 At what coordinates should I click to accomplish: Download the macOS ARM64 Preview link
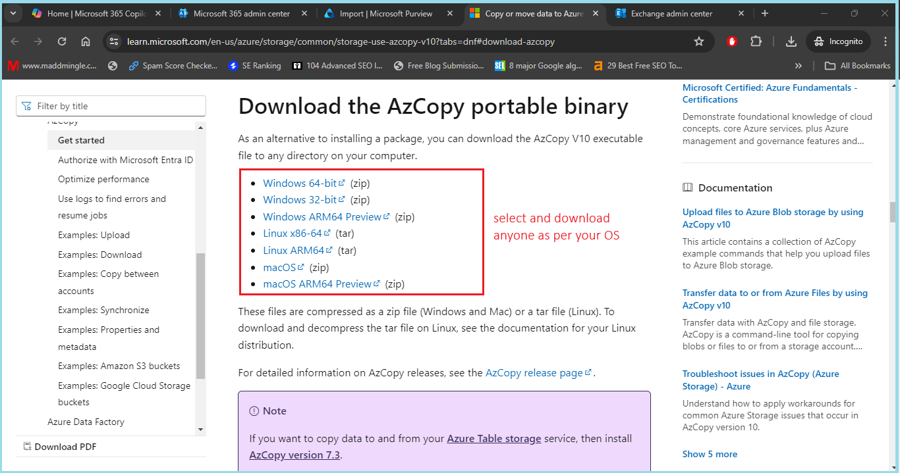click(x=322, y=284)
